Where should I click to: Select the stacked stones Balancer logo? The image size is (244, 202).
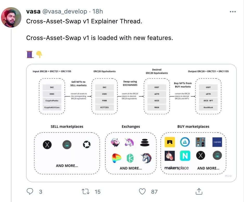click(x=145, y=142)
